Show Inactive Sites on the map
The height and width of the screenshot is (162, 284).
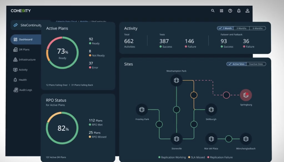pos(256,64)
